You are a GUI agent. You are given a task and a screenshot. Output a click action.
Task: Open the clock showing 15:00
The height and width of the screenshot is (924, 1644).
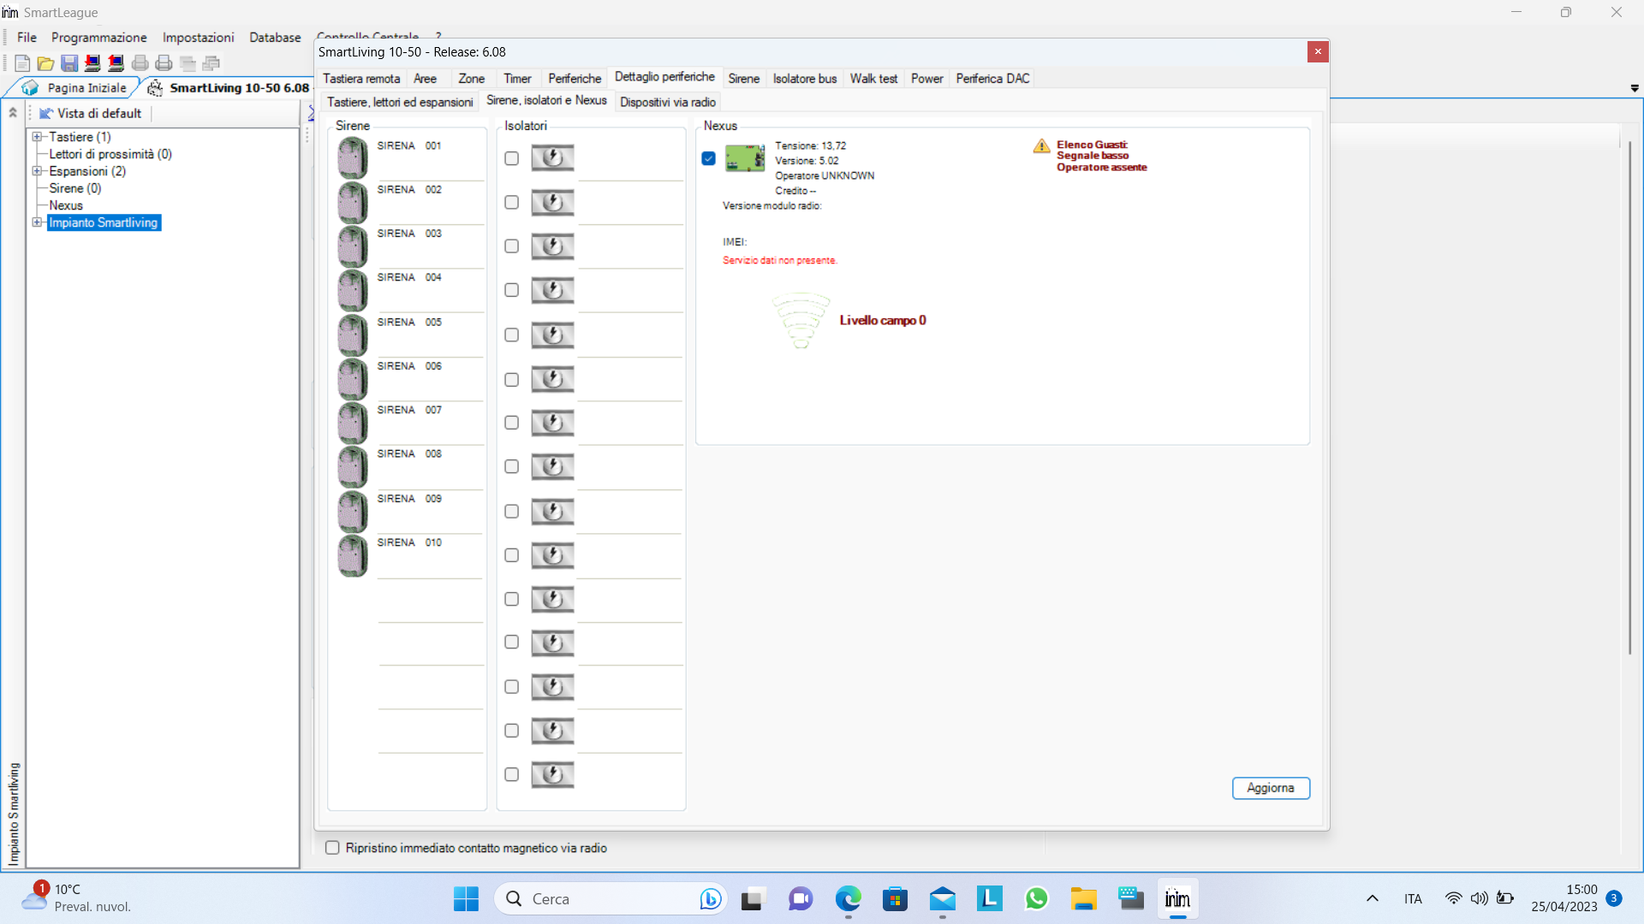[x=1564, y=899]
